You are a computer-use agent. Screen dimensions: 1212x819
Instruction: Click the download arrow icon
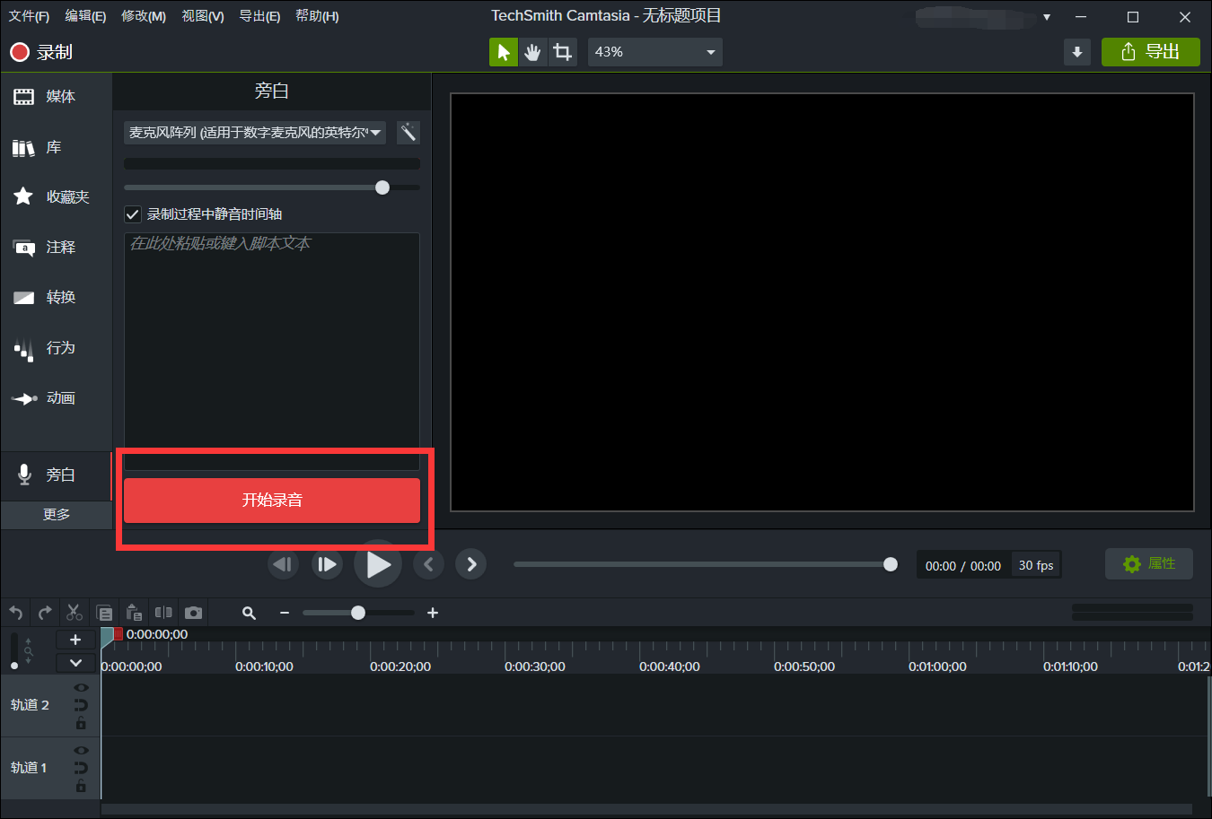tap(1077, 52)
